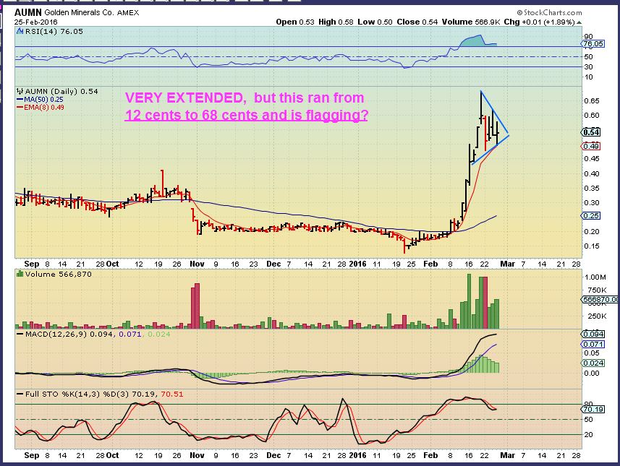Image resolution: width=620 pixels, height=466 pixels.
Task: Click the red 0.49 EMA value tag
Action: coord(591,147)
